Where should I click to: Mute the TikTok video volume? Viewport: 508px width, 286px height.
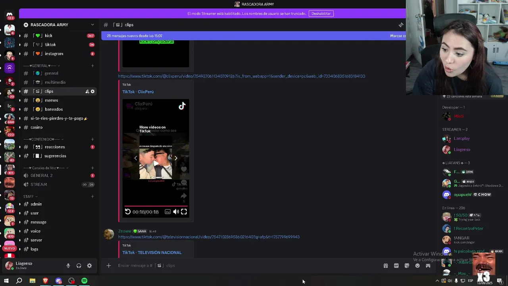tap(176, 212)
